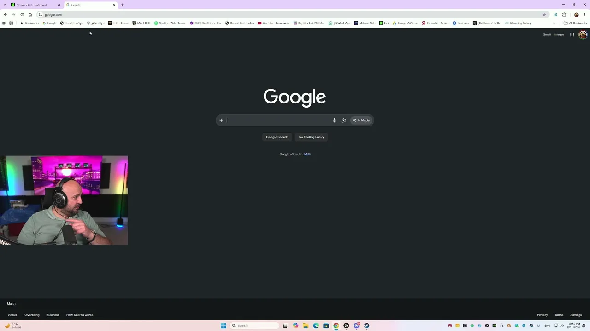Open the WhatsApp bookmark
590x331 pixels.
tap(339, 23)
